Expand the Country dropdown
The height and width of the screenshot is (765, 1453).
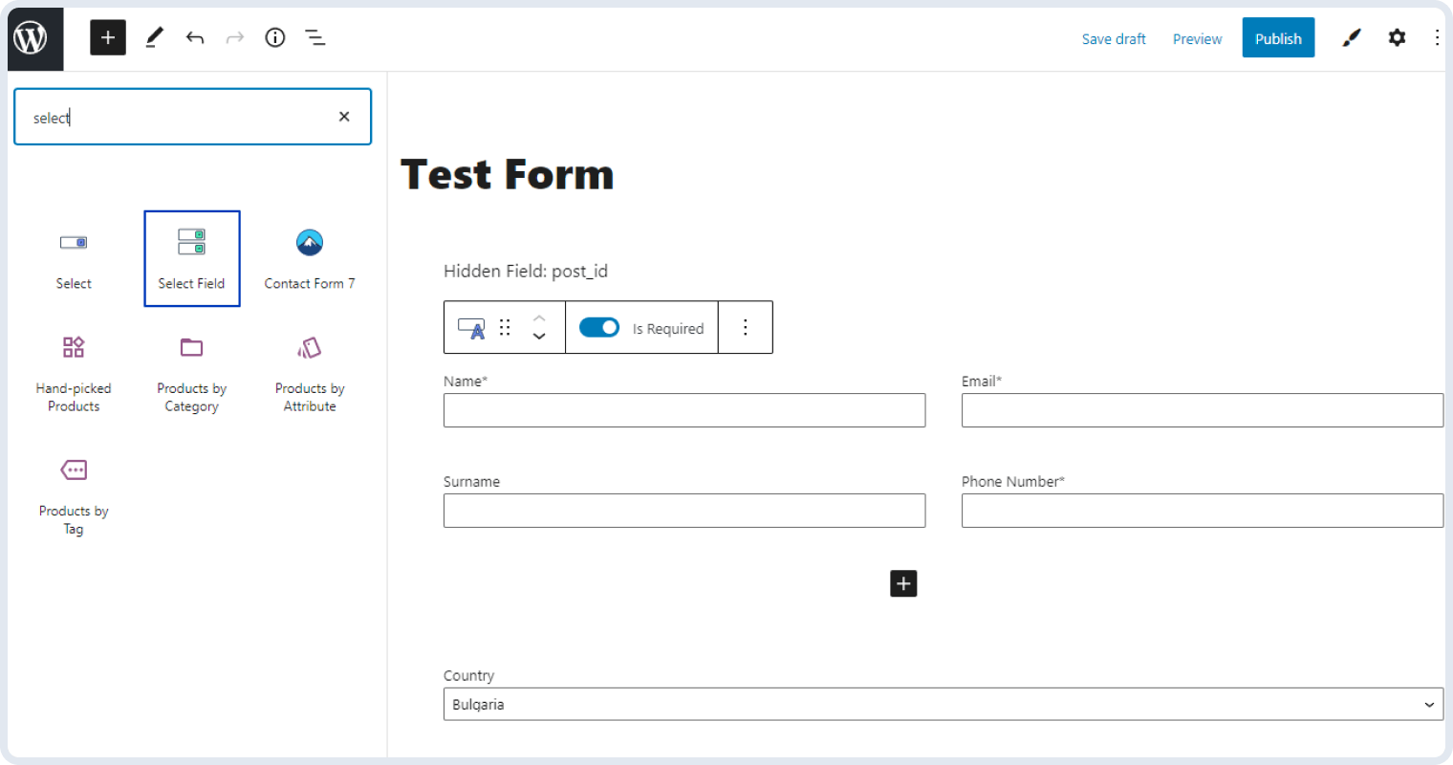click(943, 704)
